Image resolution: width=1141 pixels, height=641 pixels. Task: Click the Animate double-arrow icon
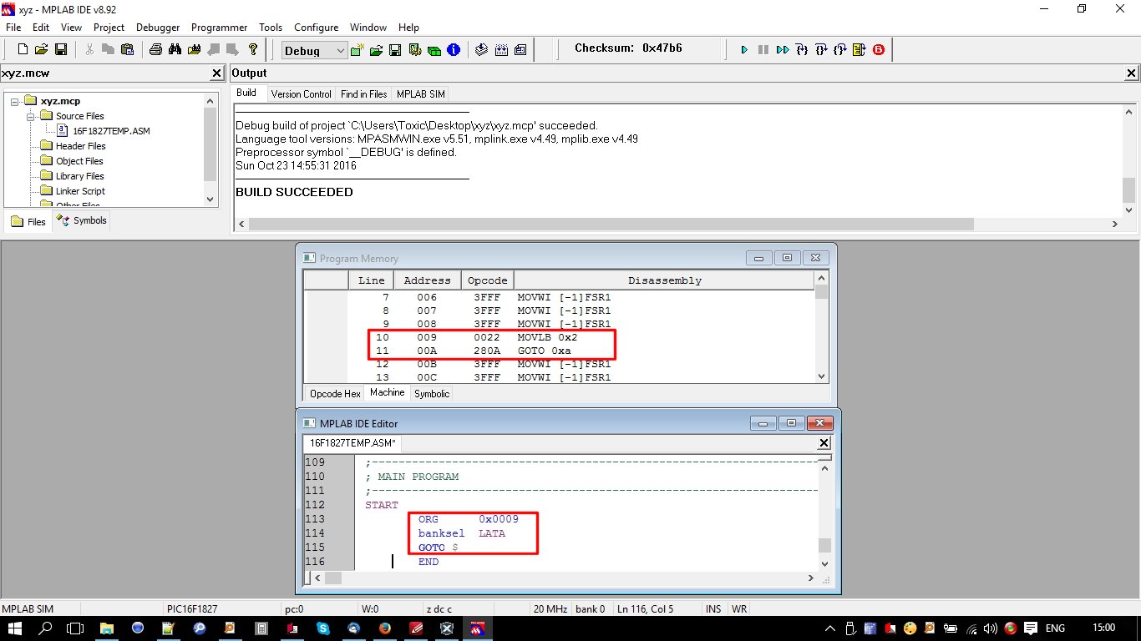pos(783,50)
